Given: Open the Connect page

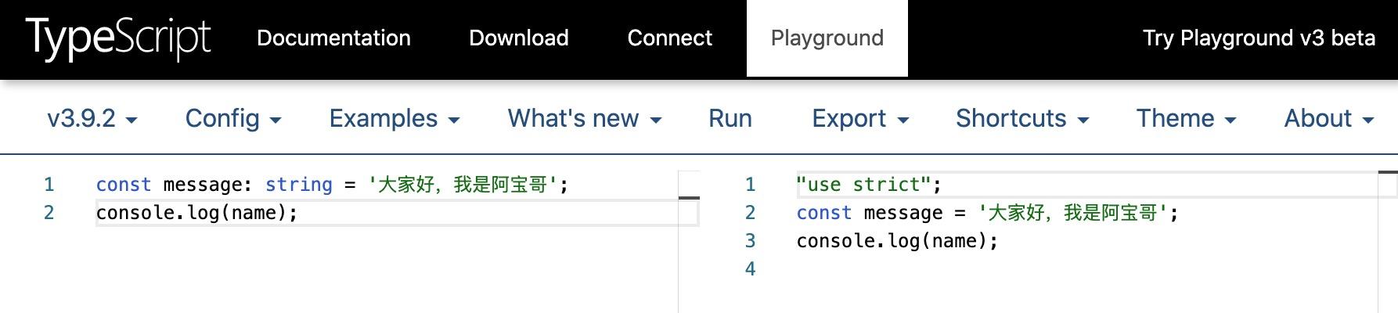Looking at the screenshot, I should tap(670, 38).
